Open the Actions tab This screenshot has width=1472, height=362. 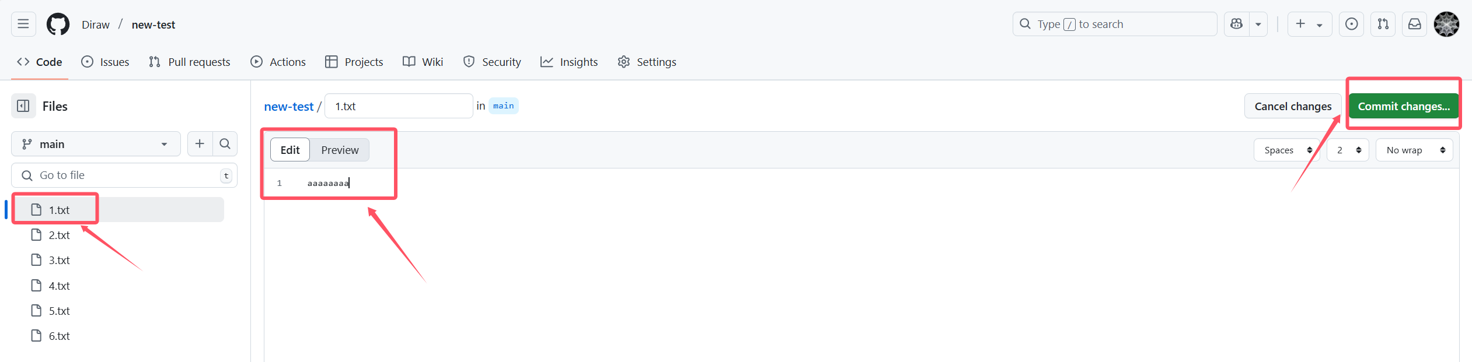point(278,62)
